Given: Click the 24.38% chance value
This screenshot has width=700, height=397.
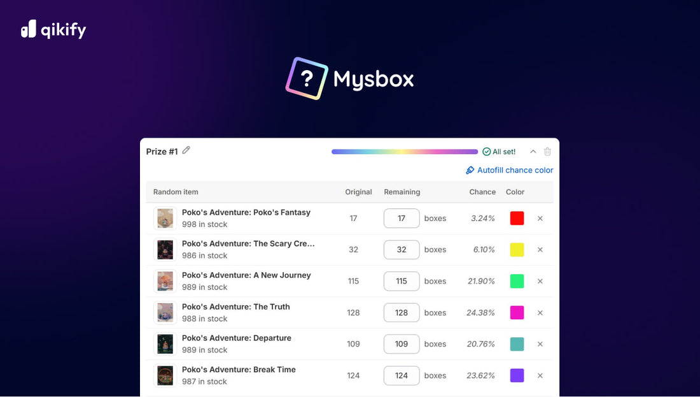Looking at the screenshot, I should click(x=480, y=313).
